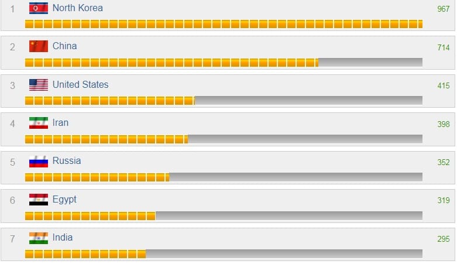Click the Egypt flag icon
Viewport: 457px width, 264px height.
(39, 200)
